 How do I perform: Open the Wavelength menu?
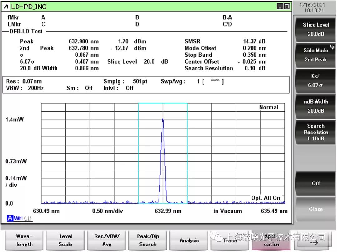tap(24, 240)
